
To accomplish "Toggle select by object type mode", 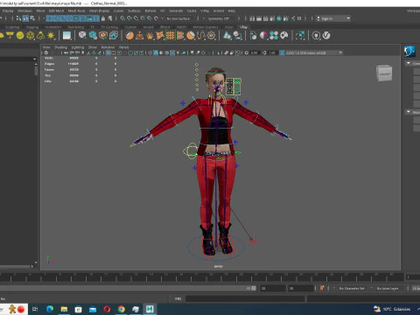I will (x=25, y=18).
